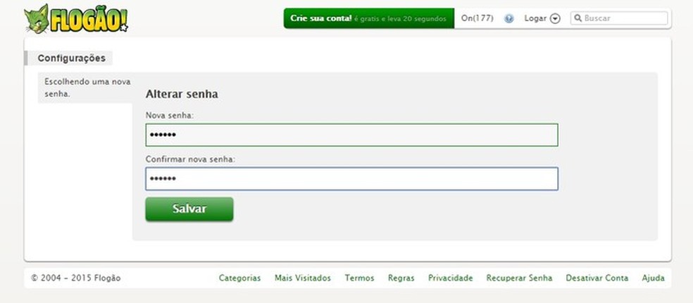Expand the Logar dropdown arrow
693x303 pixels.
(x=556, y=18)
